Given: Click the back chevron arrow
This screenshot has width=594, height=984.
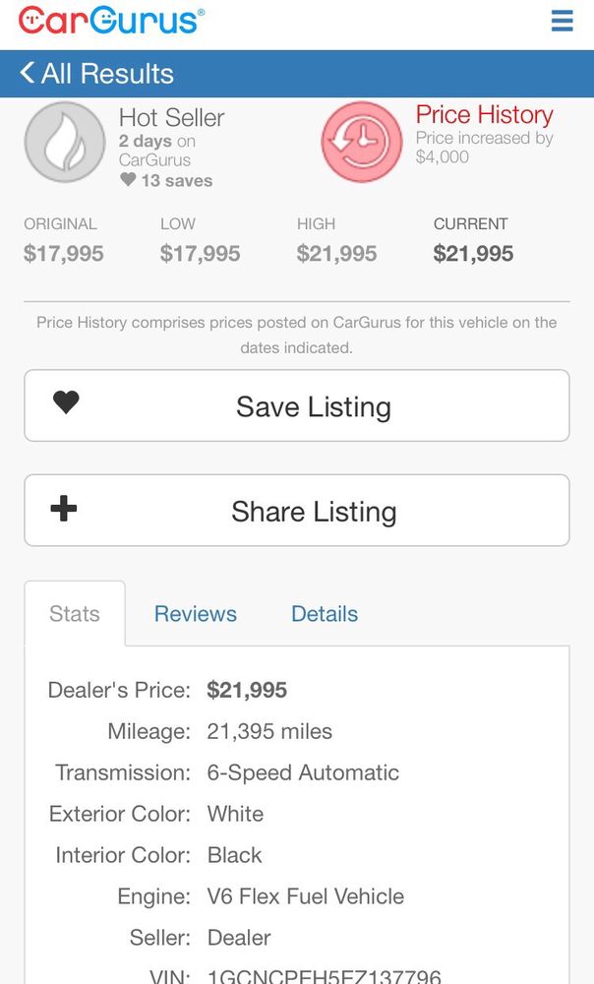Looking at the screenshot, I should tap(27, 73).
